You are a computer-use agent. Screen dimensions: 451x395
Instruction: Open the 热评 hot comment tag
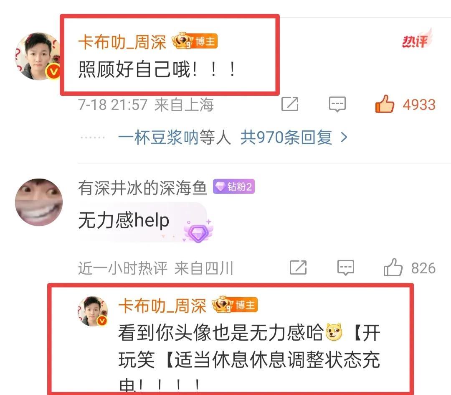[x=417, y=38]
